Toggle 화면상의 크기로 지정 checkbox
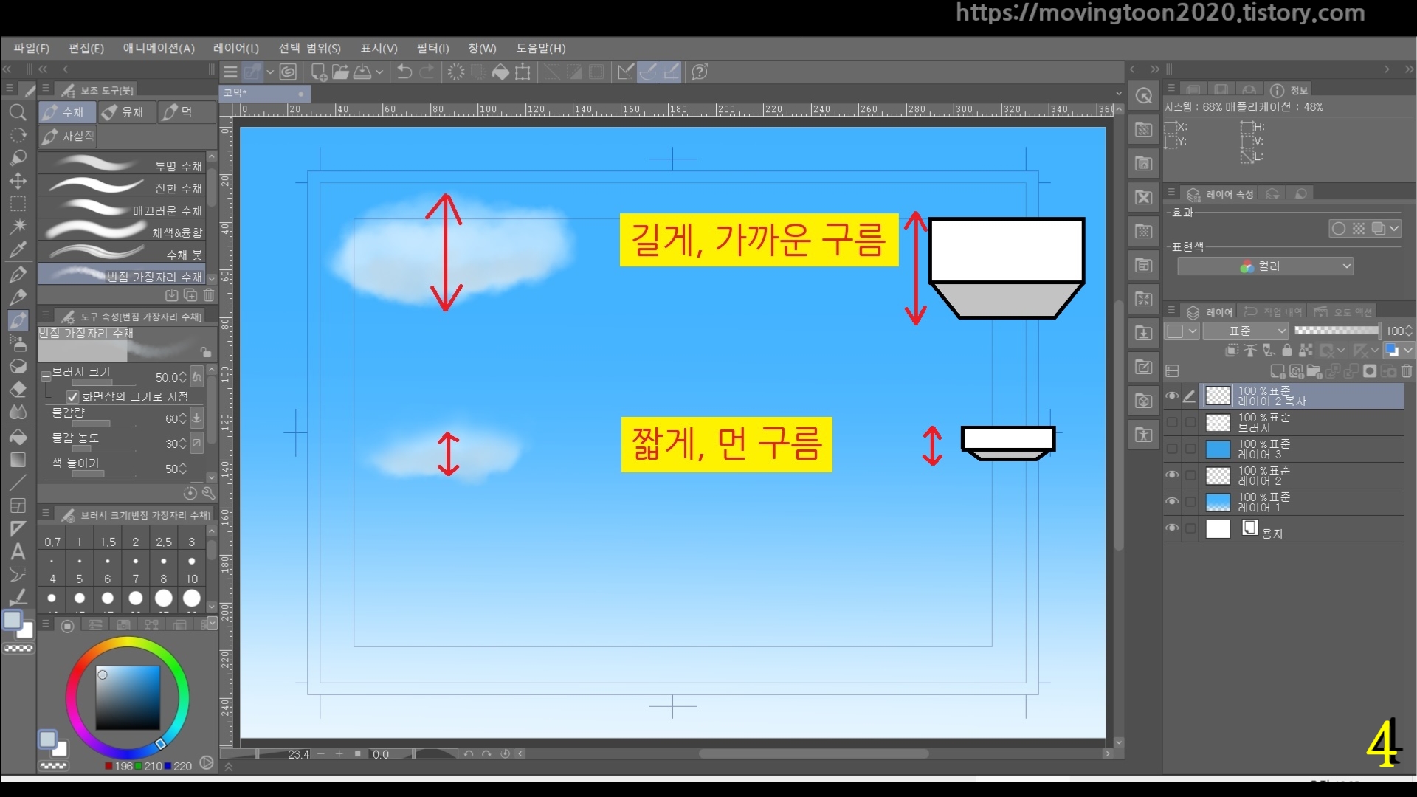The width and height of the screenshot is (1417, 797). click(x=73, y=397)
